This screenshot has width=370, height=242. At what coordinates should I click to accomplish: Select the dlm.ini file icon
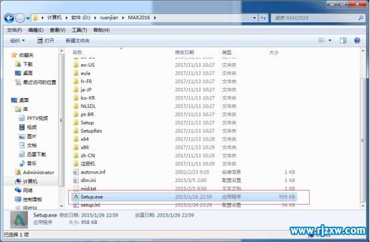[75, 180]
